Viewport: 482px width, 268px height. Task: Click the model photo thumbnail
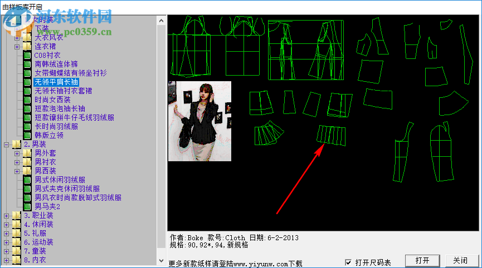coord(200,121)
